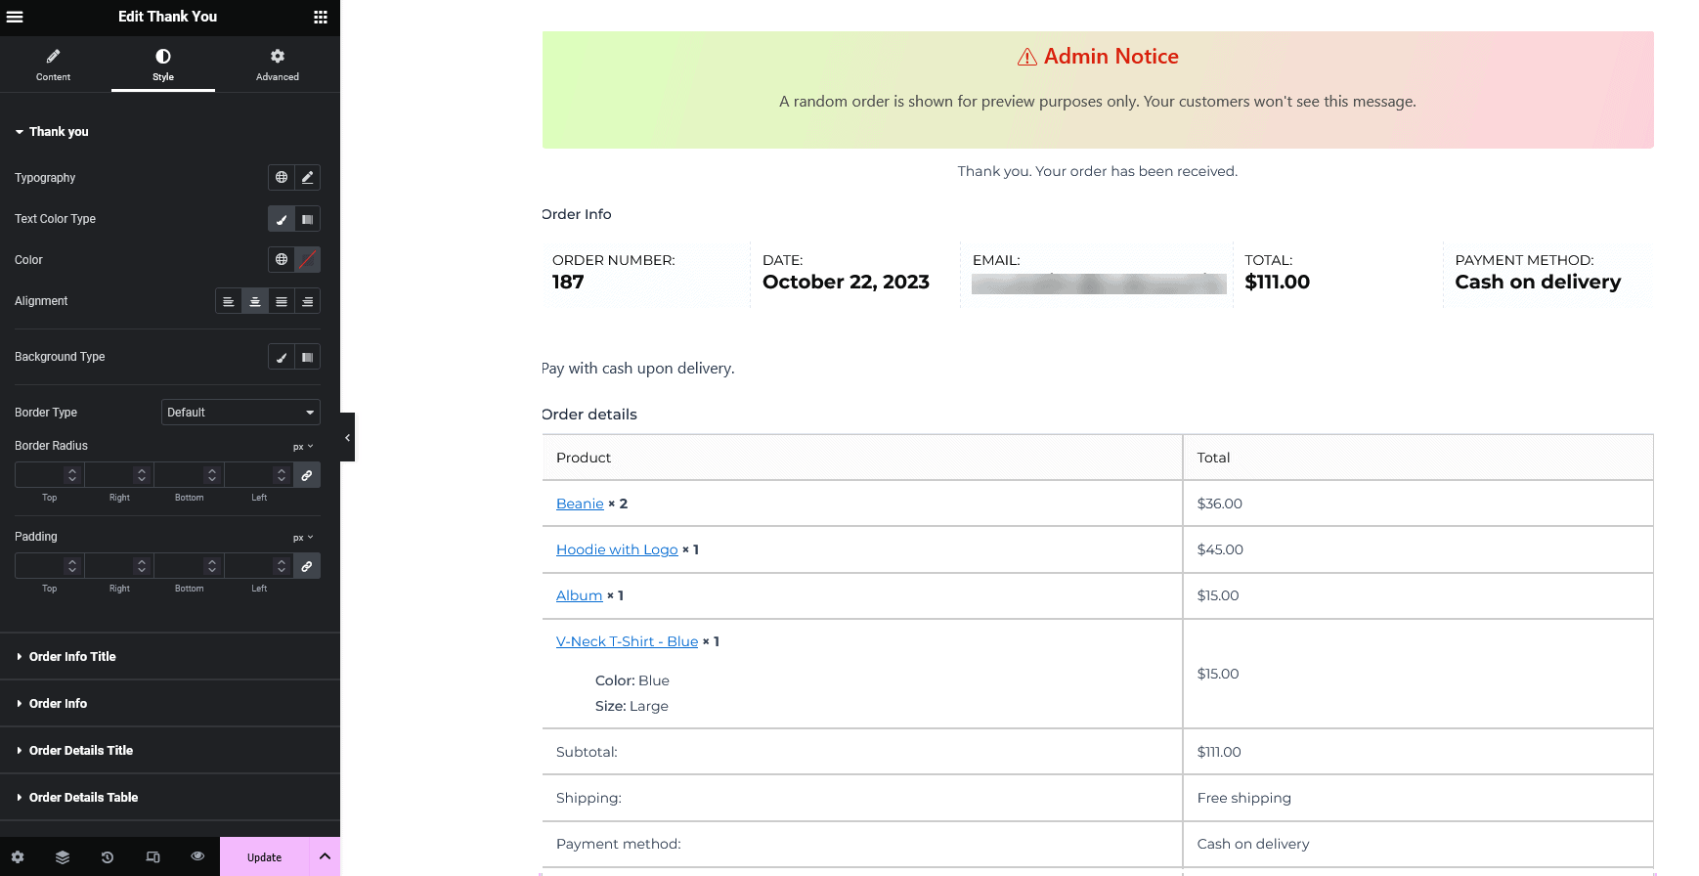This screenshot has height=876, width=1699.
Task: Open the text Color swatch picker
Action: pos(308,260)
